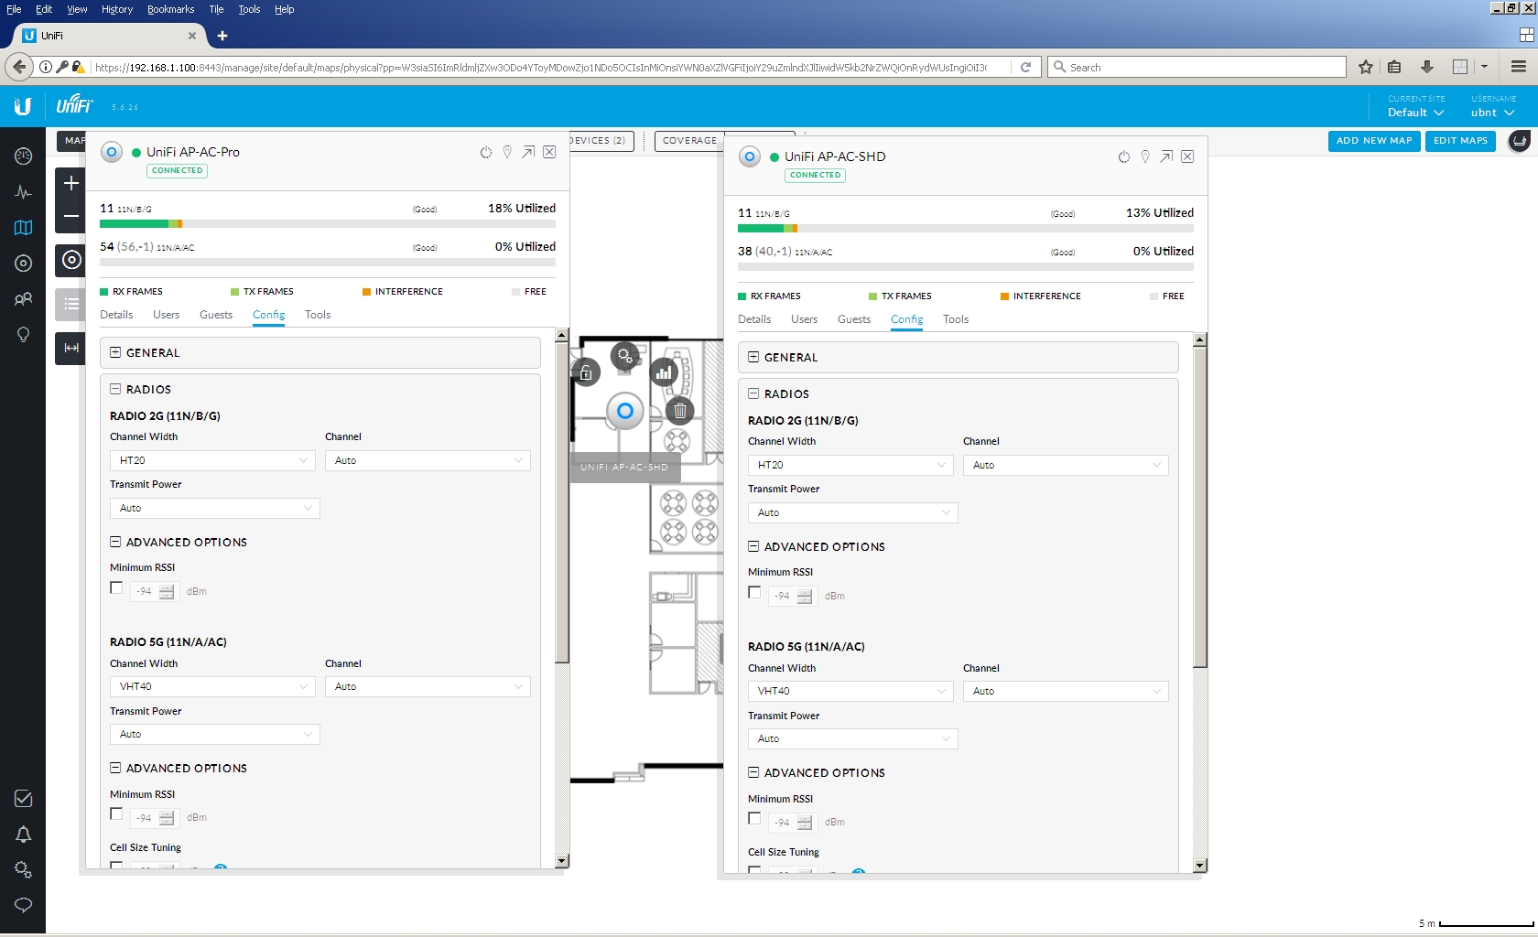
Task: Switch to Details tab in AP-AC-Pro panel
Action: click(x=116, y=315)
